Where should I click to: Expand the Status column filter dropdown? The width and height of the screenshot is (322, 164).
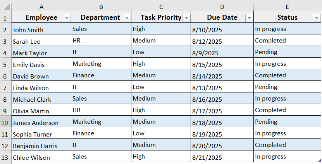coord(317,18)
